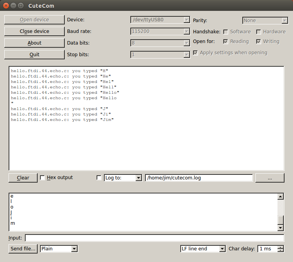293x262 pixels.
Task: Click the log file path field
Action: (x=199, y=178)
